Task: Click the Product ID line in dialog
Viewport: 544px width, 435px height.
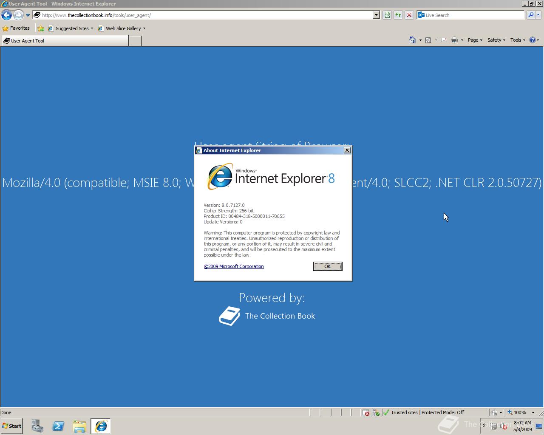Action: [244, 216]
